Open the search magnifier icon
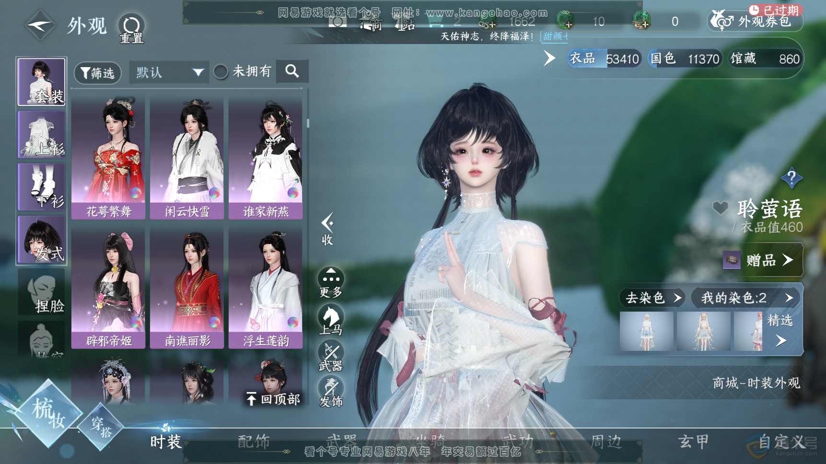This screenshot has width=826, height=464. tap(292, 71)
